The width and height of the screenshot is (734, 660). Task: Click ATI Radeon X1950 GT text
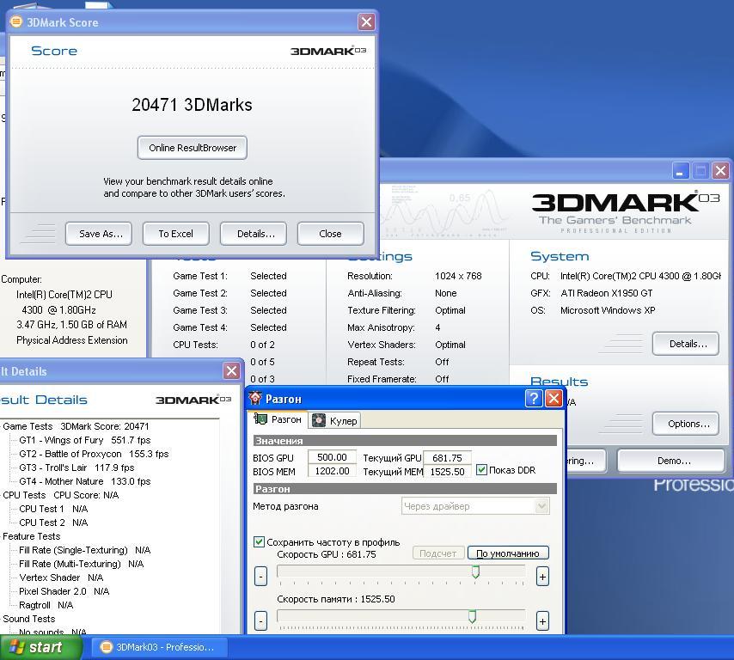click(x=607, y=294)
